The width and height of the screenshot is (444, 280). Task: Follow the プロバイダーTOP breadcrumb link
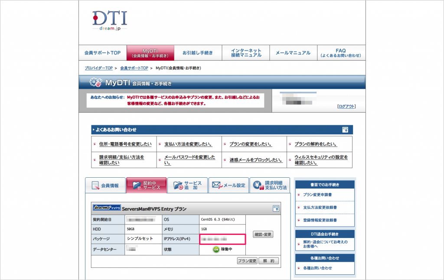pyautogui.click(x=99, y=68)
